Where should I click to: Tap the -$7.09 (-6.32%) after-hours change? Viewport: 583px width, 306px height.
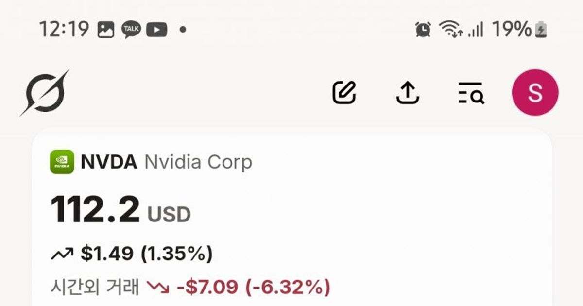point(253,287)
